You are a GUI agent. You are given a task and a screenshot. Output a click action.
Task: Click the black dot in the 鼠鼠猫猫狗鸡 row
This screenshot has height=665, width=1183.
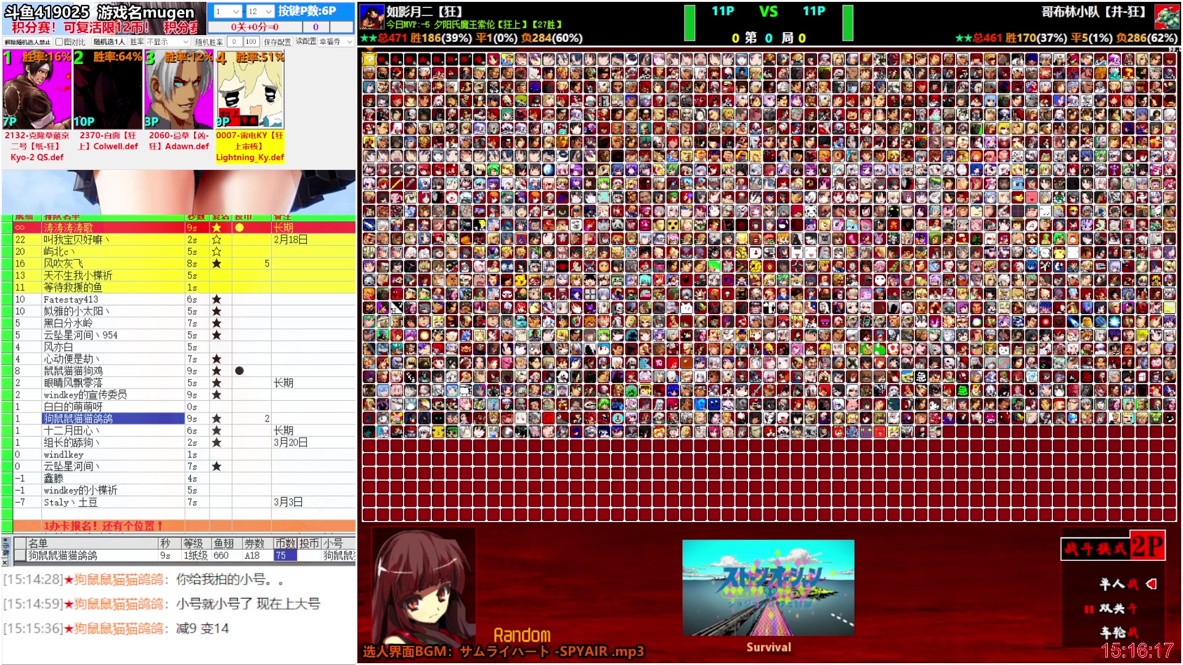coord(239,371)
